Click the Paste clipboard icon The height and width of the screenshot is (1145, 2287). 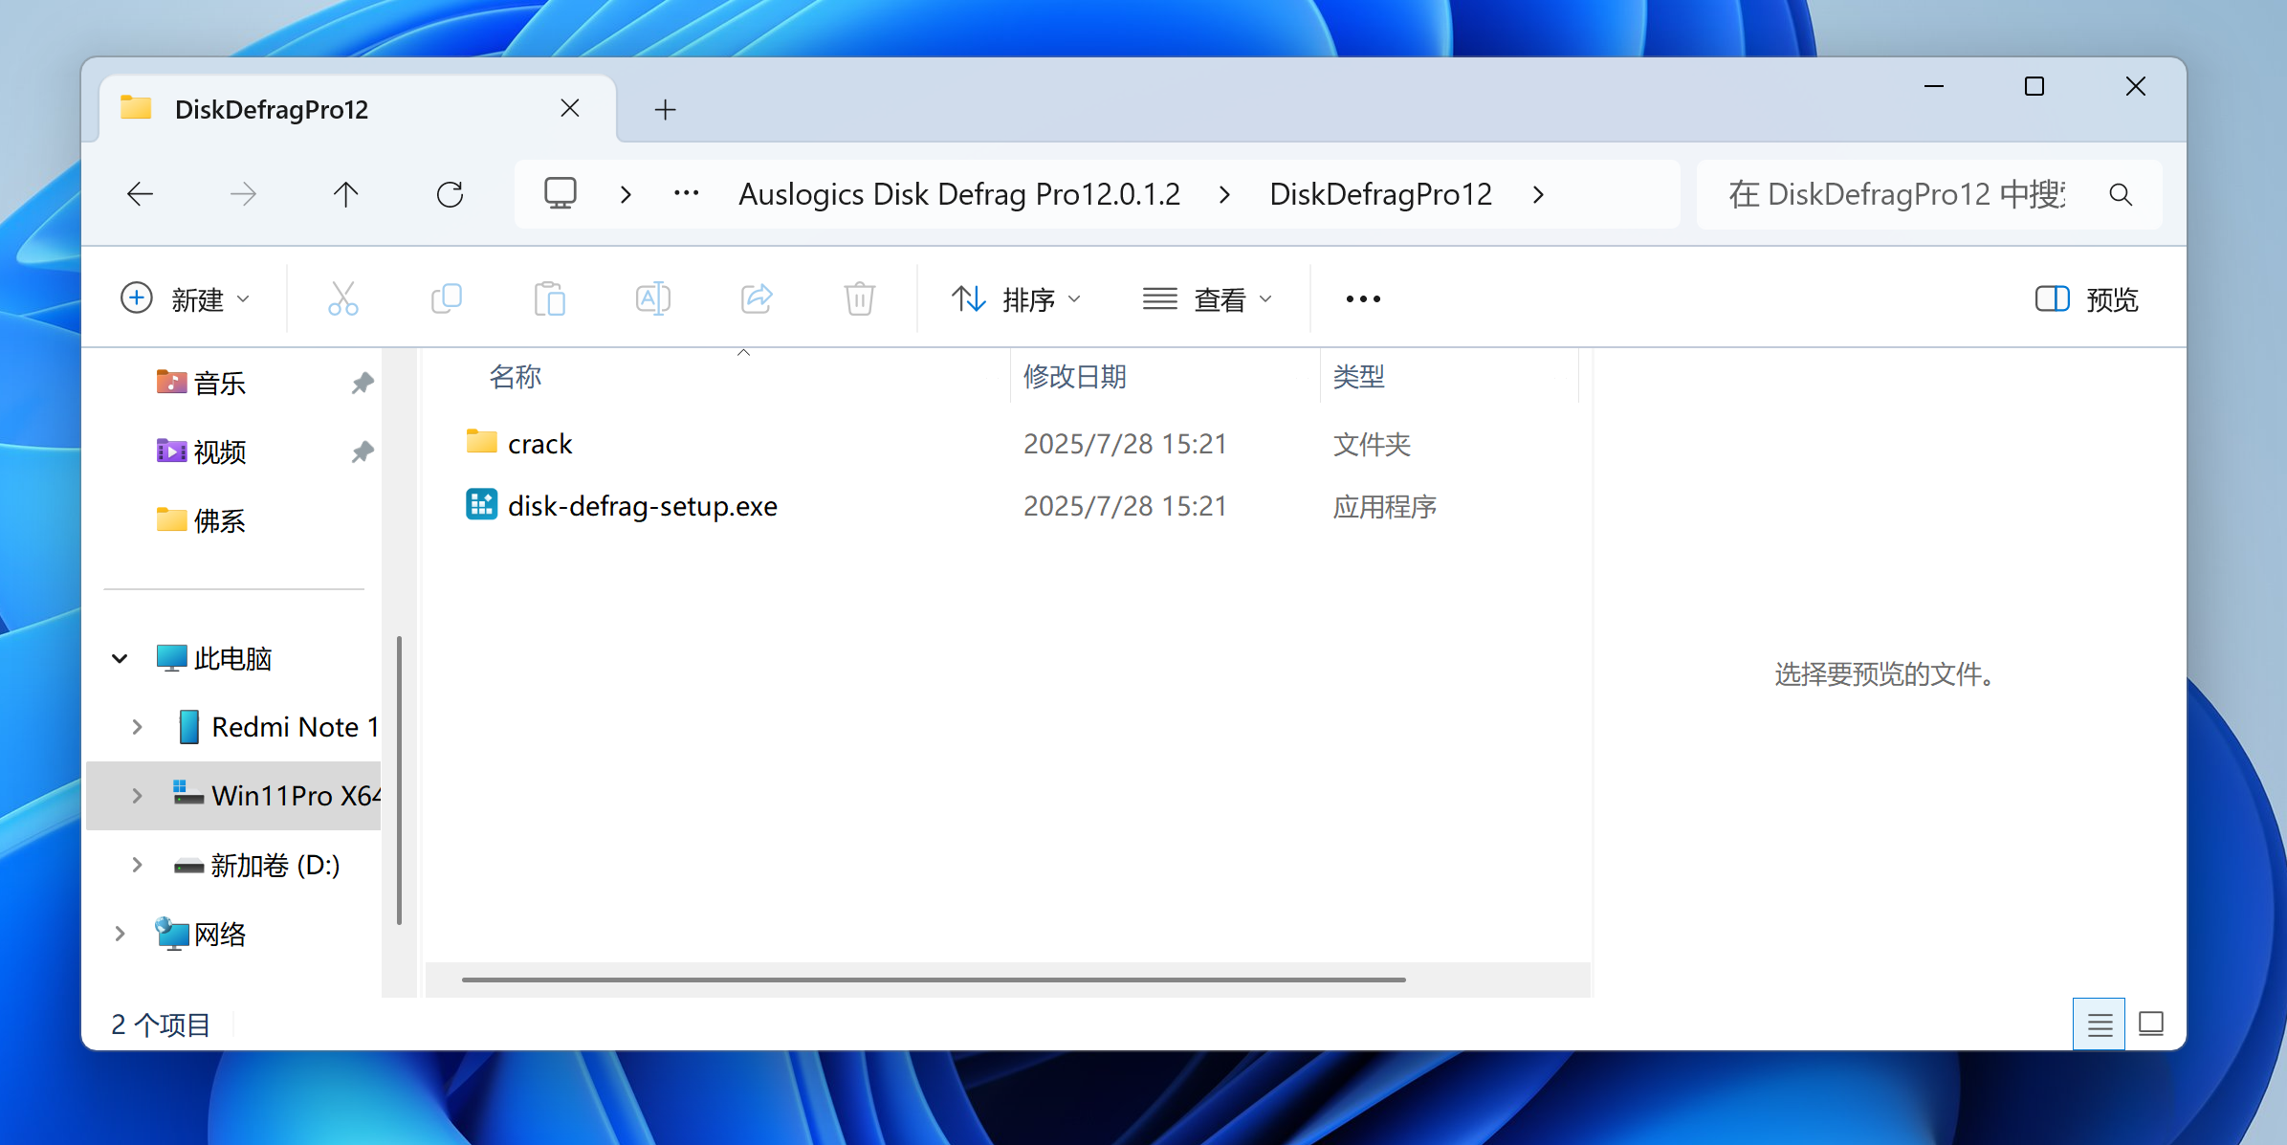click(x=550, y=299)
